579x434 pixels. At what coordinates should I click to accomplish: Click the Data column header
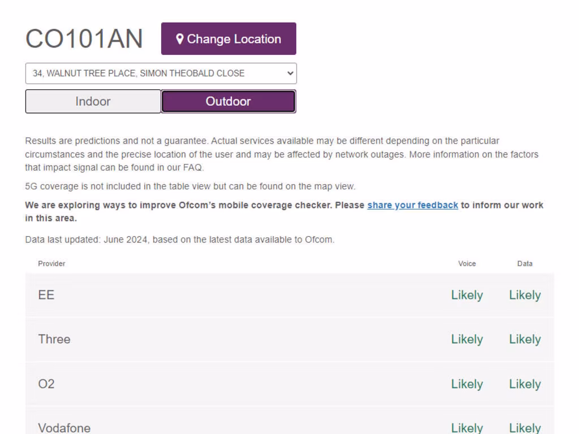pyautogui.click(x=525, y=264)
